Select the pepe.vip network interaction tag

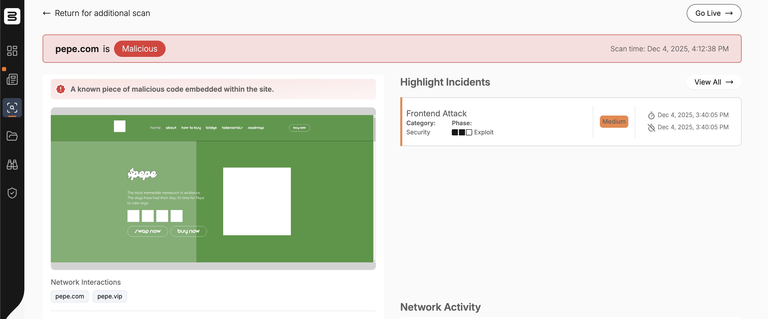pos(109,296)
